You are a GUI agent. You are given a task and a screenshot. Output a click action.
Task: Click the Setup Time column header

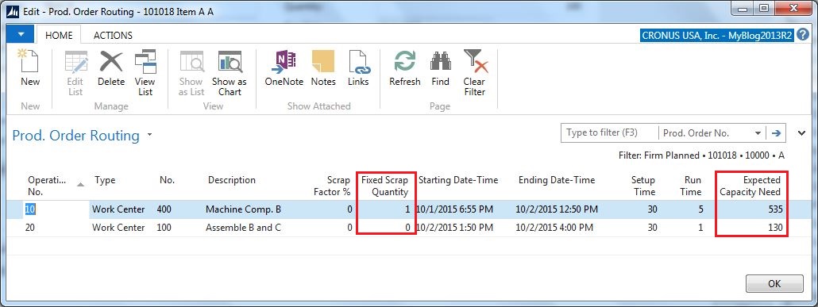tap(642, 186)
